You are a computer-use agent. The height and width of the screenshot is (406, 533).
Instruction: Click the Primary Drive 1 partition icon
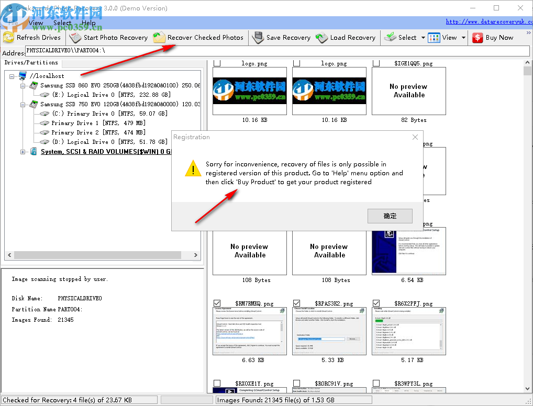coord(45,123)
